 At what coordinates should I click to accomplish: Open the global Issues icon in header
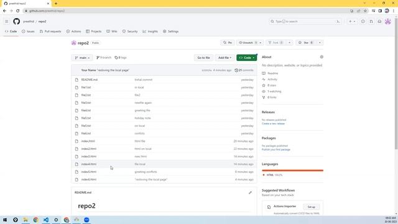pyautogui.click(x=363, y=22)
